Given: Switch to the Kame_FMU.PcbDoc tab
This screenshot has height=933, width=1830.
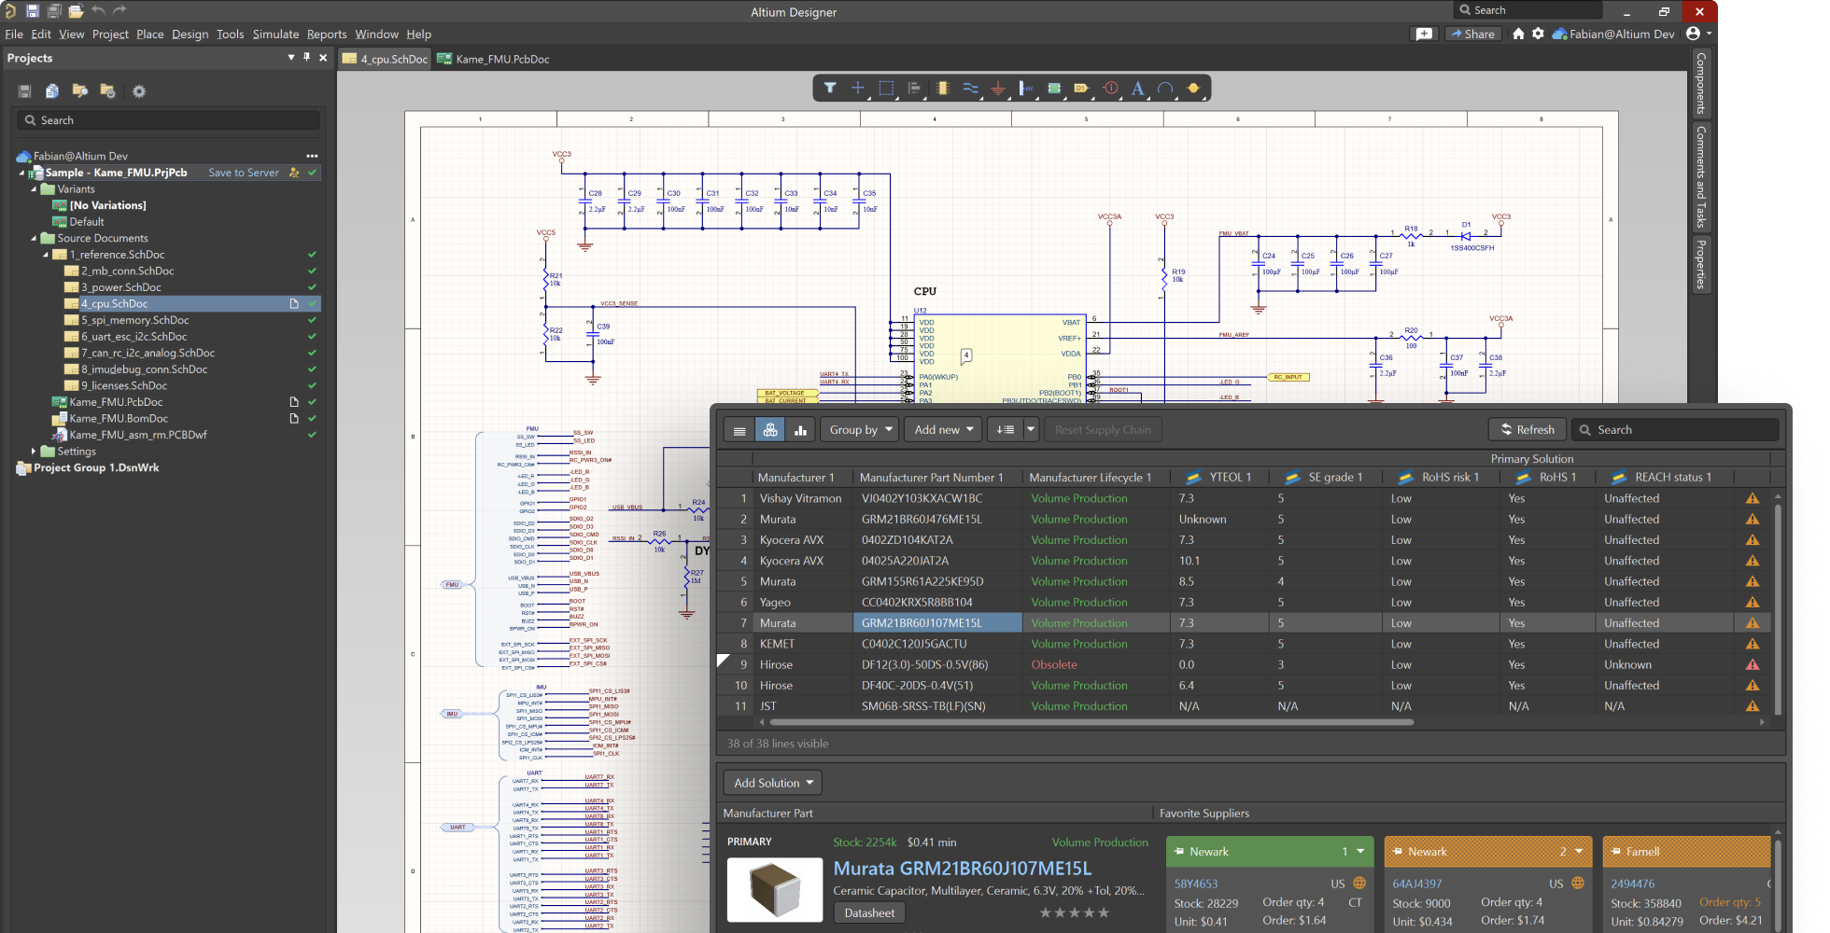Looking at the screenshot, I should tap(493, 59).
